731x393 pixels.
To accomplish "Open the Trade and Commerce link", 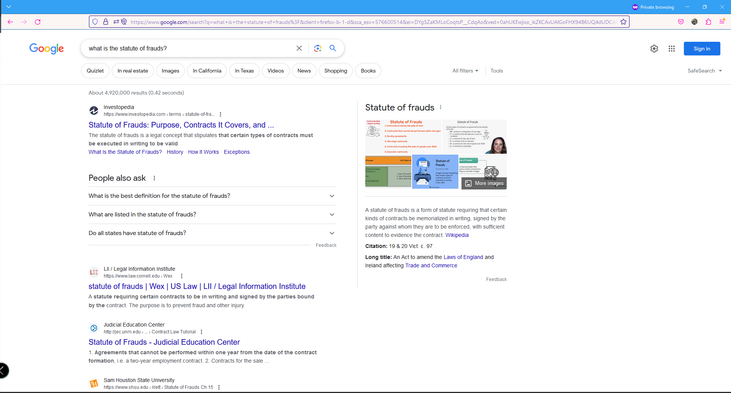I will tap(431, 265).
